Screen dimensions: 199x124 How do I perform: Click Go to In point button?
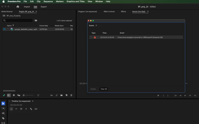click(175, 95)
